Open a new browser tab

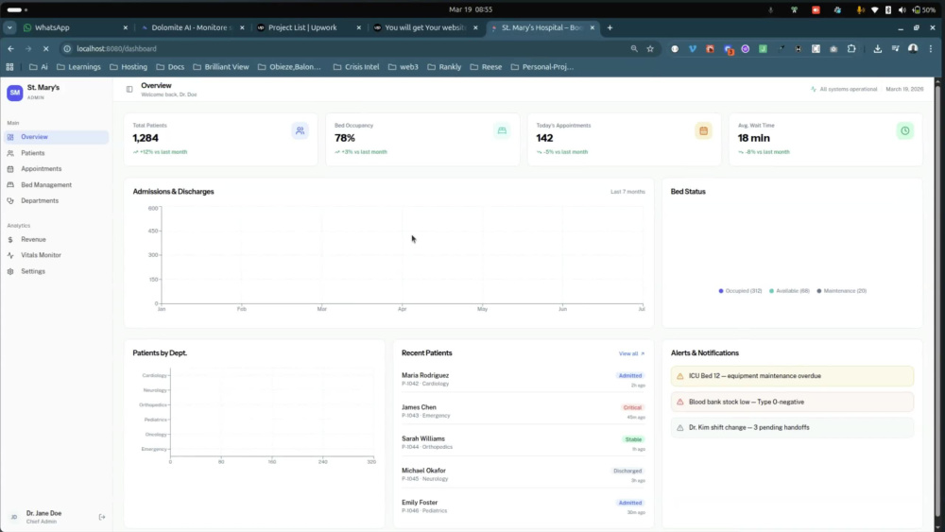pyautogui.click(x=610, y=27)
